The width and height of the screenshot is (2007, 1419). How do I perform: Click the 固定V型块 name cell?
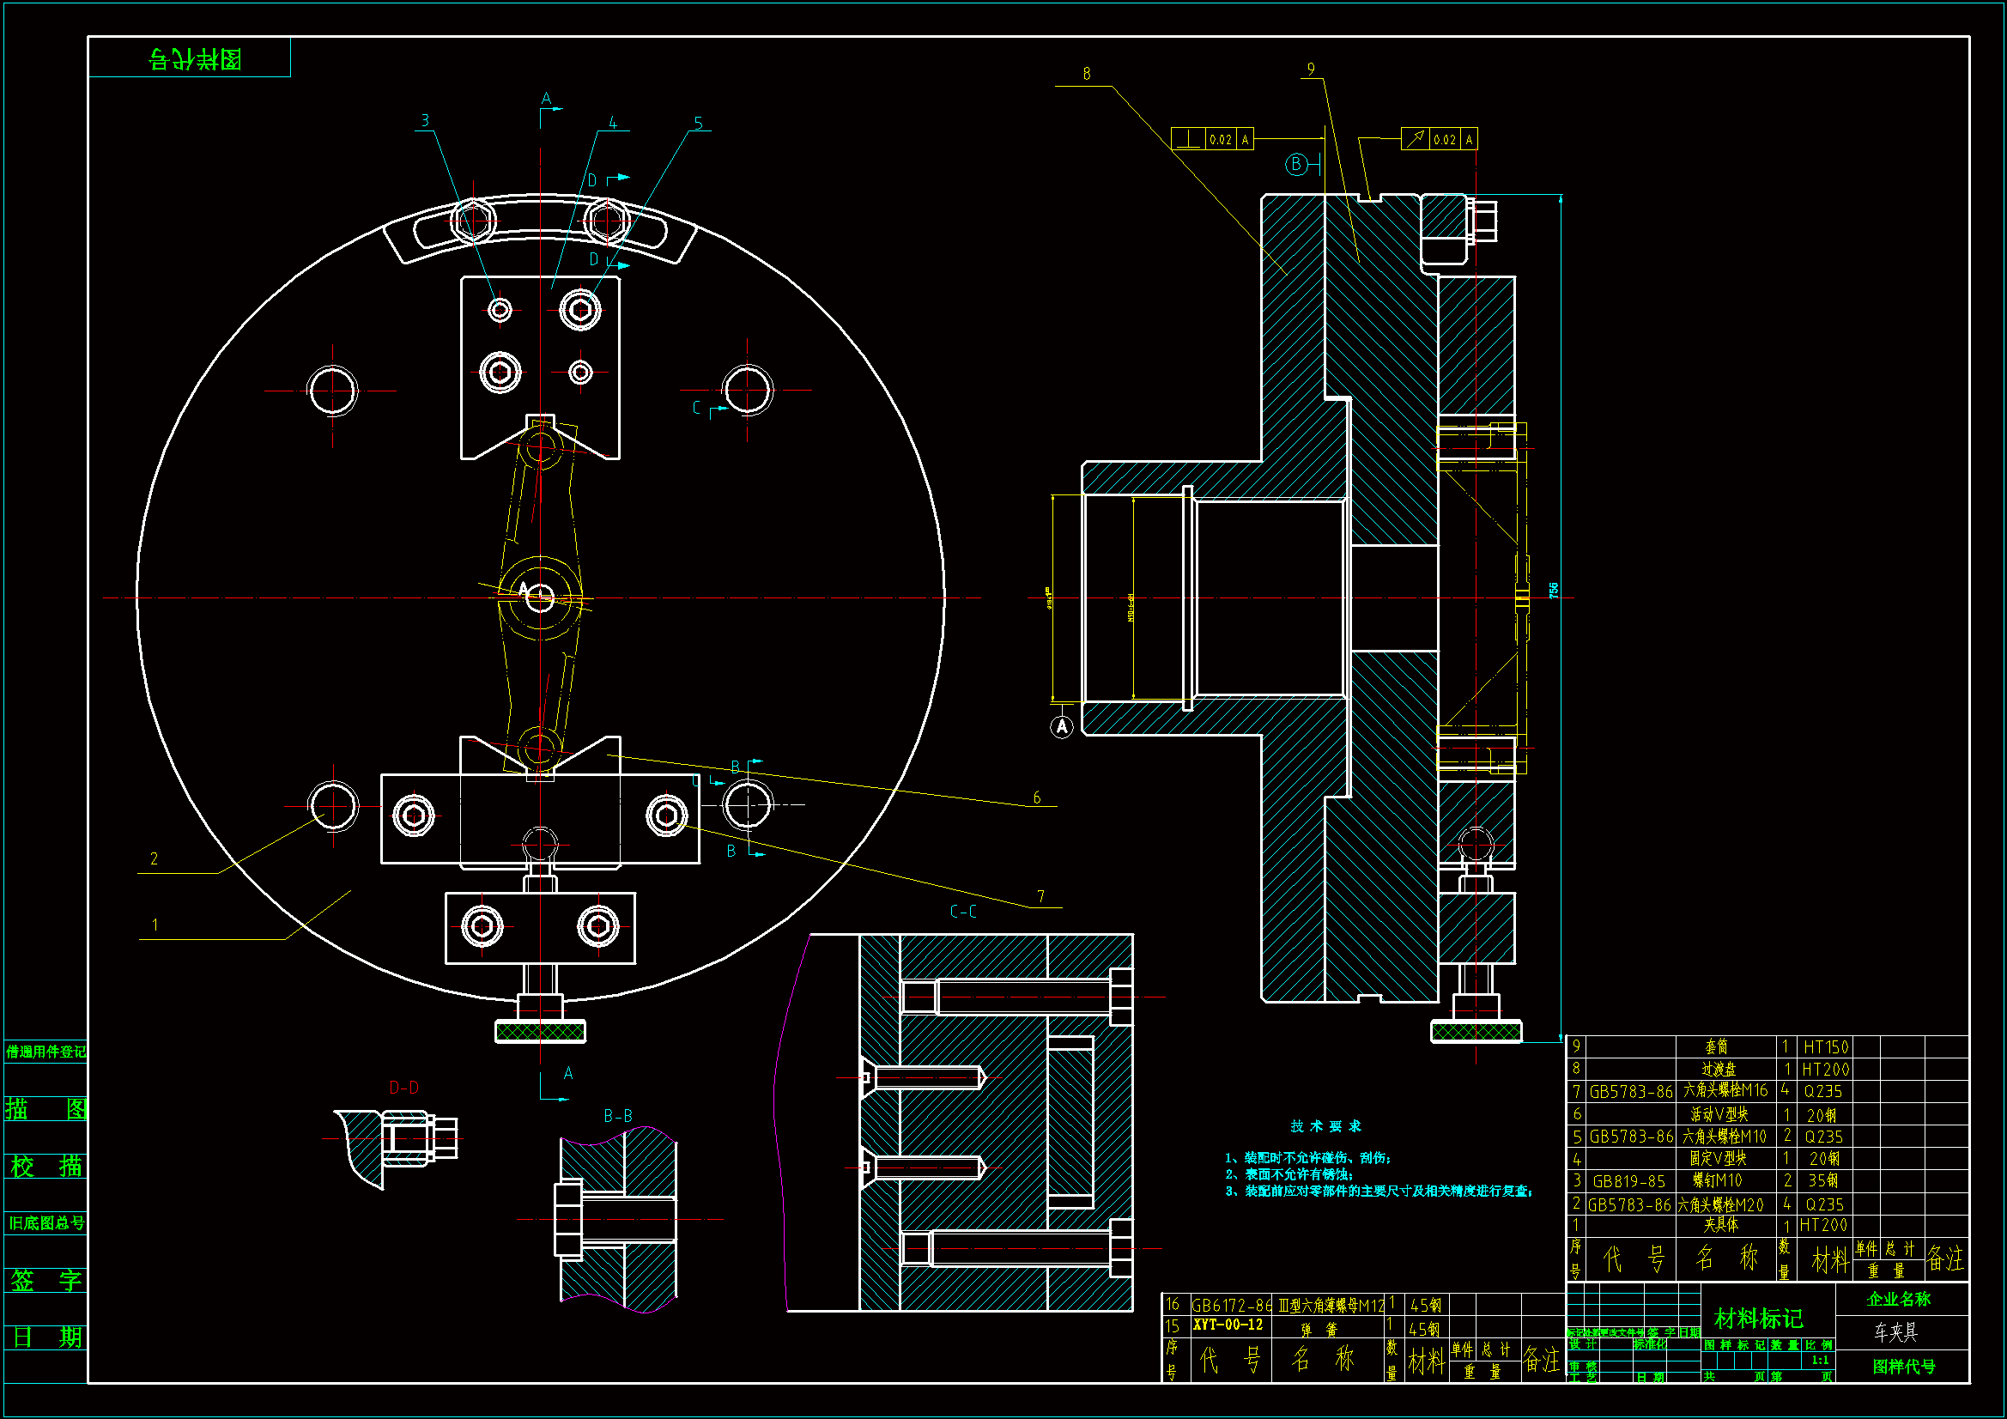[1725, 1158]
